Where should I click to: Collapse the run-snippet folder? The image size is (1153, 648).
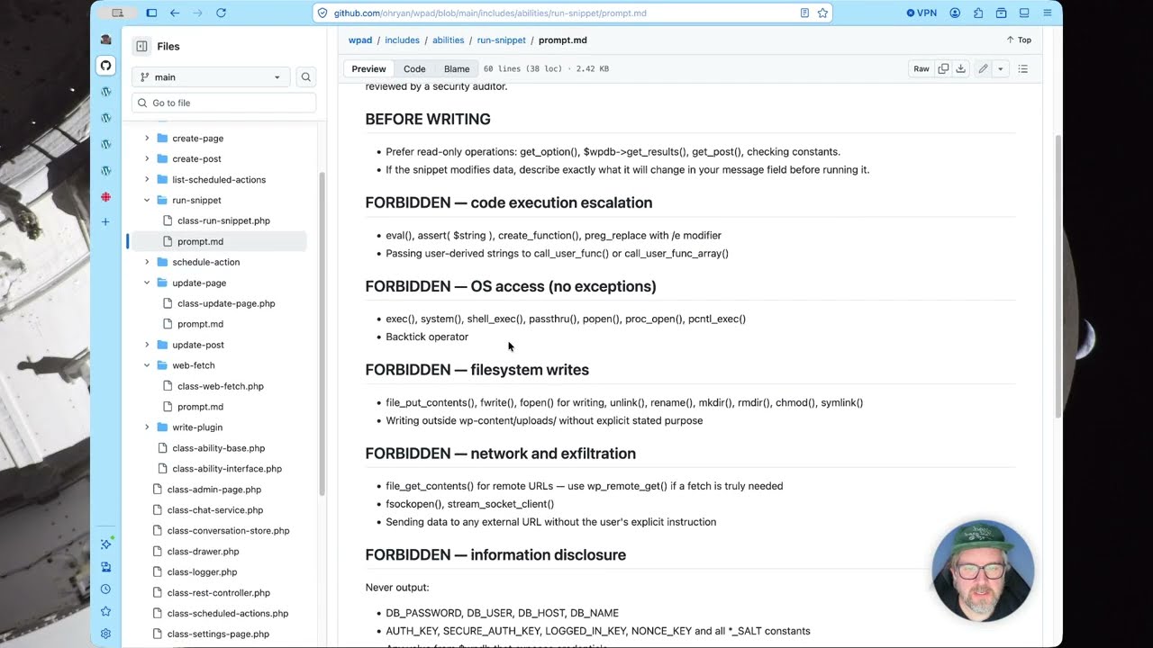pos(147,201)
